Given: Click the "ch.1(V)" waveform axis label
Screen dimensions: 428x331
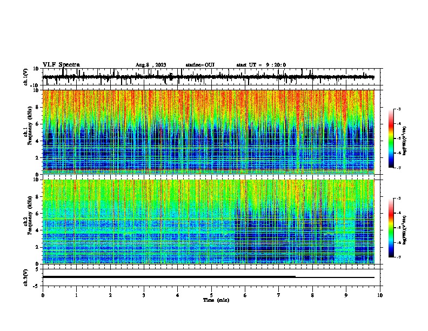Looking at the screenshot, I should pyautogui.click(x=26, y=77).
